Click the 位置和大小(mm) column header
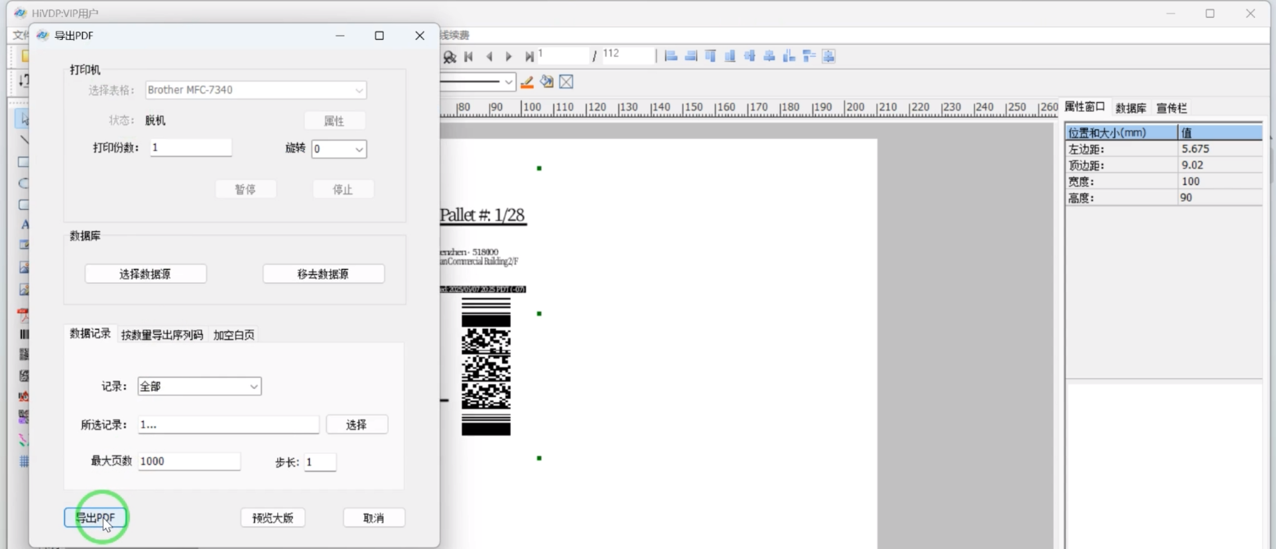This screenshot has width=1276, height=549. pos(1121,133)
